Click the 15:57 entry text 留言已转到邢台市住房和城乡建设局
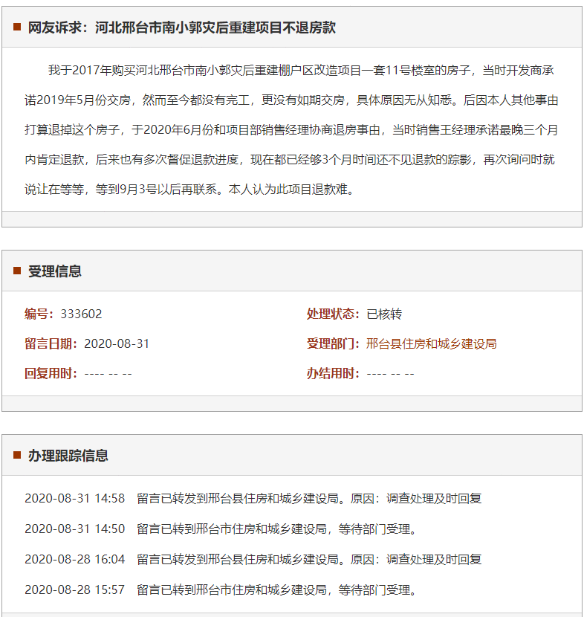Screen dimensions: 584x617 (232, 589)
